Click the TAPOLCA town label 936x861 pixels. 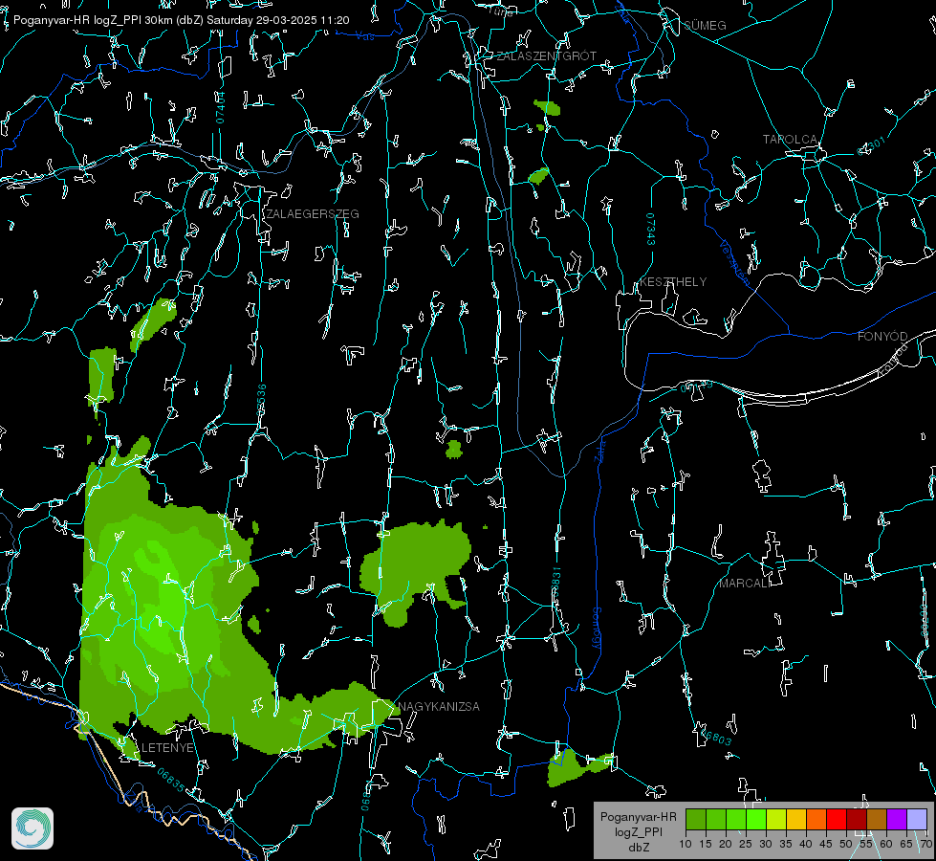pos(790,140)
